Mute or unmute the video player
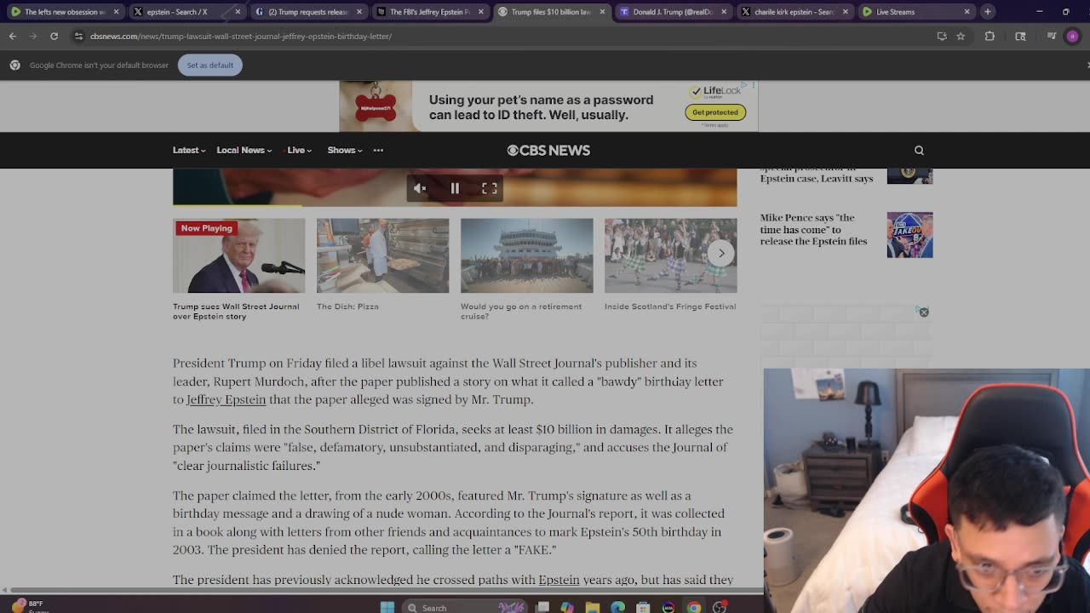 (x=420, y=188)
